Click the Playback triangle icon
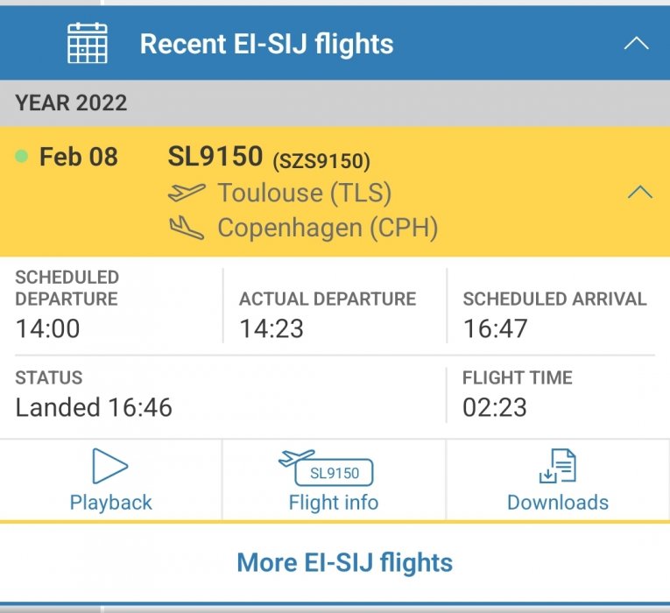 pos(110,467)
